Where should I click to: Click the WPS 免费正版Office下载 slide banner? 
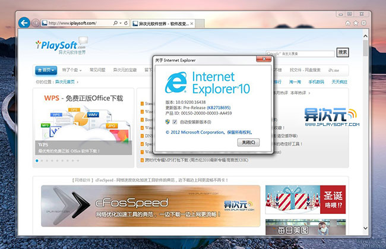84,122
